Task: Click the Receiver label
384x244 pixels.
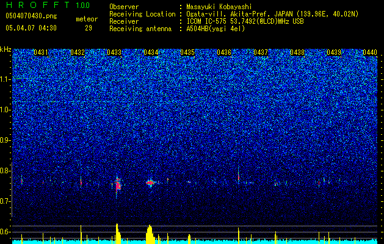Action: tap(124, 21)
